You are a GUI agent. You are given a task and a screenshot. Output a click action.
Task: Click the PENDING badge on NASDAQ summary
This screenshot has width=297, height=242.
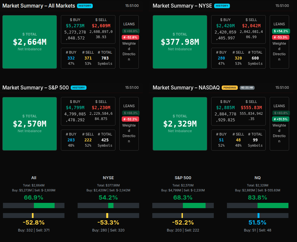230,88
